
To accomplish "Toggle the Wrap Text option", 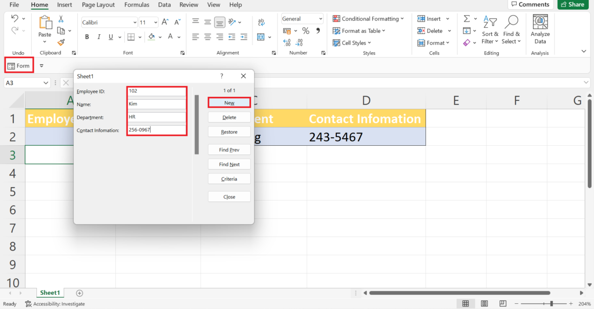I will [261, 23].
